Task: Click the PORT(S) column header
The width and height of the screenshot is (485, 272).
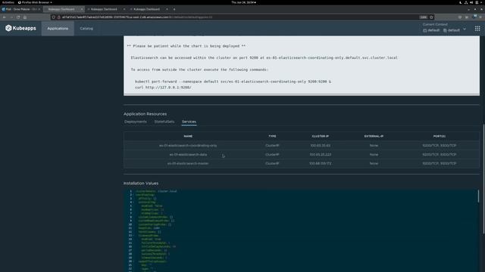Action: [440, 136]
